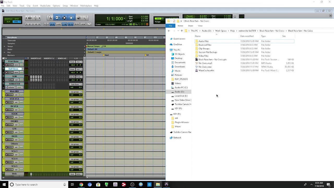Select the Scrubber speaker tool
334x188 pixels.
(x=79, y=18)
